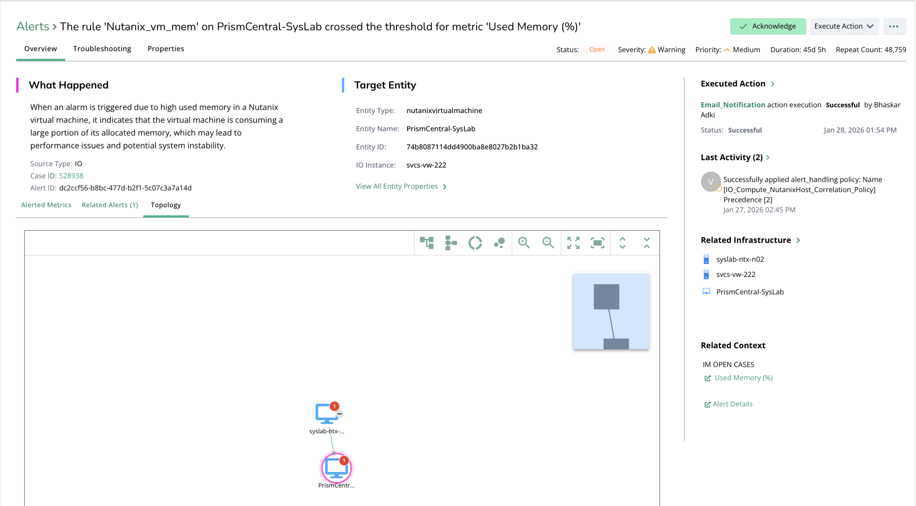Click the Acknowledge button
Image resolution: width=916 pixels, height=506 pixels.
(x=768, y=26)
